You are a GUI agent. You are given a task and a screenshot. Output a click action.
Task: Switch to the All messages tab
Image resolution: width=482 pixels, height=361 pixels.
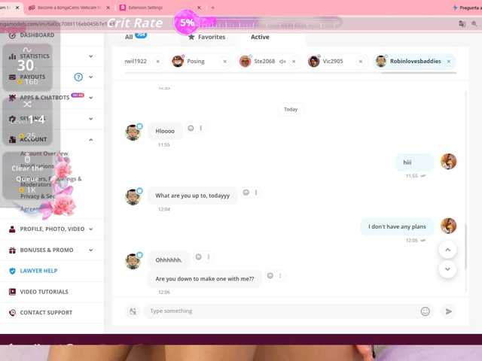point(129,37)
